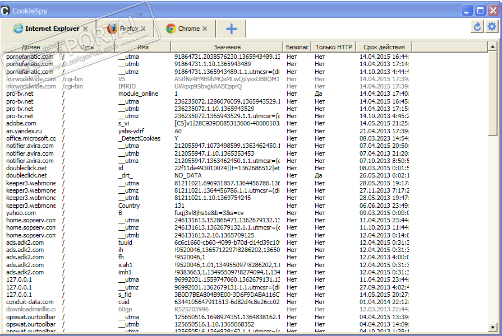The image size is (502, 336).
Task: Select the office.microsoft.com row
Action: point(207,138)
